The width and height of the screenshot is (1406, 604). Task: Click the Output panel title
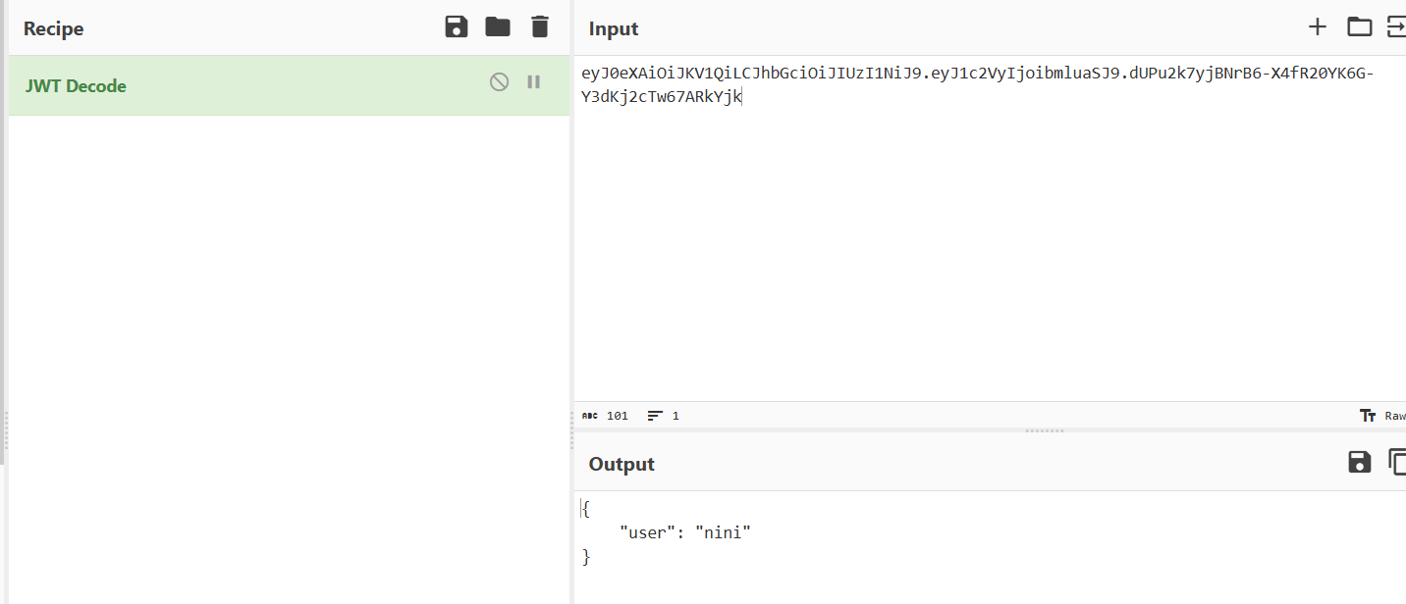click(622, 464)
